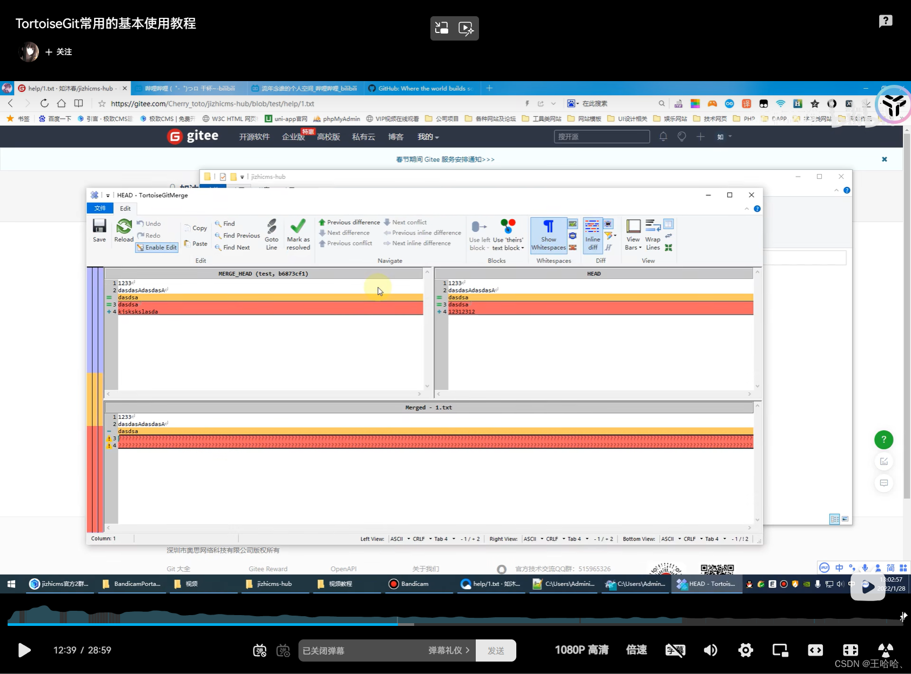The width and height of the screenshot is (911, 674).
Task: Jump to Previous conflict
Action: click(x=345, y=243)
